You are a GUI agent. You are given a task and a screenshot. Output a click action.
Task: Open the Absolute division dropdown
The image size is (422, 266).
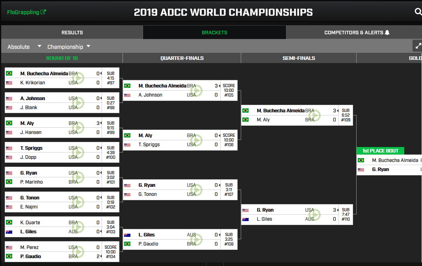coord(24,47)
